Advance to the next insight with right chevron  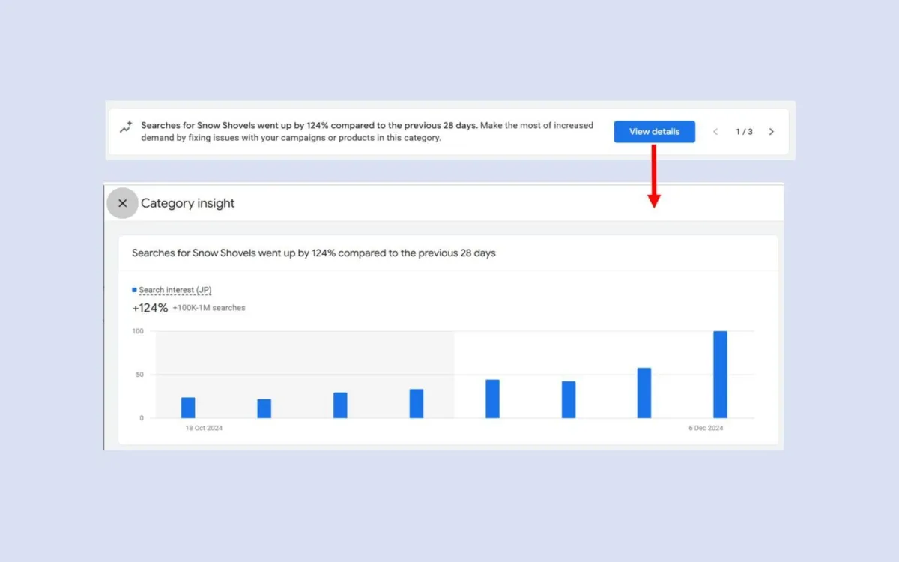(x=771, y=131)
